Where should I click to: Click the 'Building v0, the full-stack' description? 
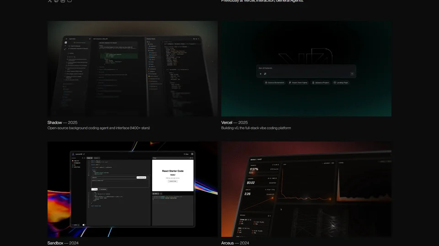(x=256, y=128)
